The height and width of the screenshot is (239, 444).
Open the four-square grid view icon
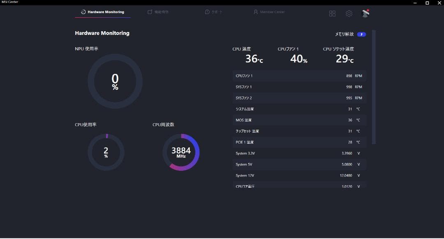[x=332, y=14]
